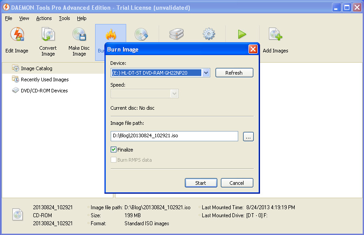The image size is (364, 235).
Task: Open Recently Used Images in sidebar
Action: coord(44,80)
